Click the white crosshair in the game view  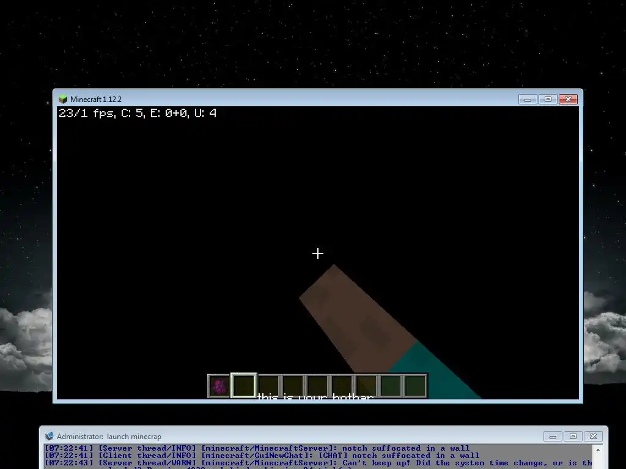coord(318,253)
